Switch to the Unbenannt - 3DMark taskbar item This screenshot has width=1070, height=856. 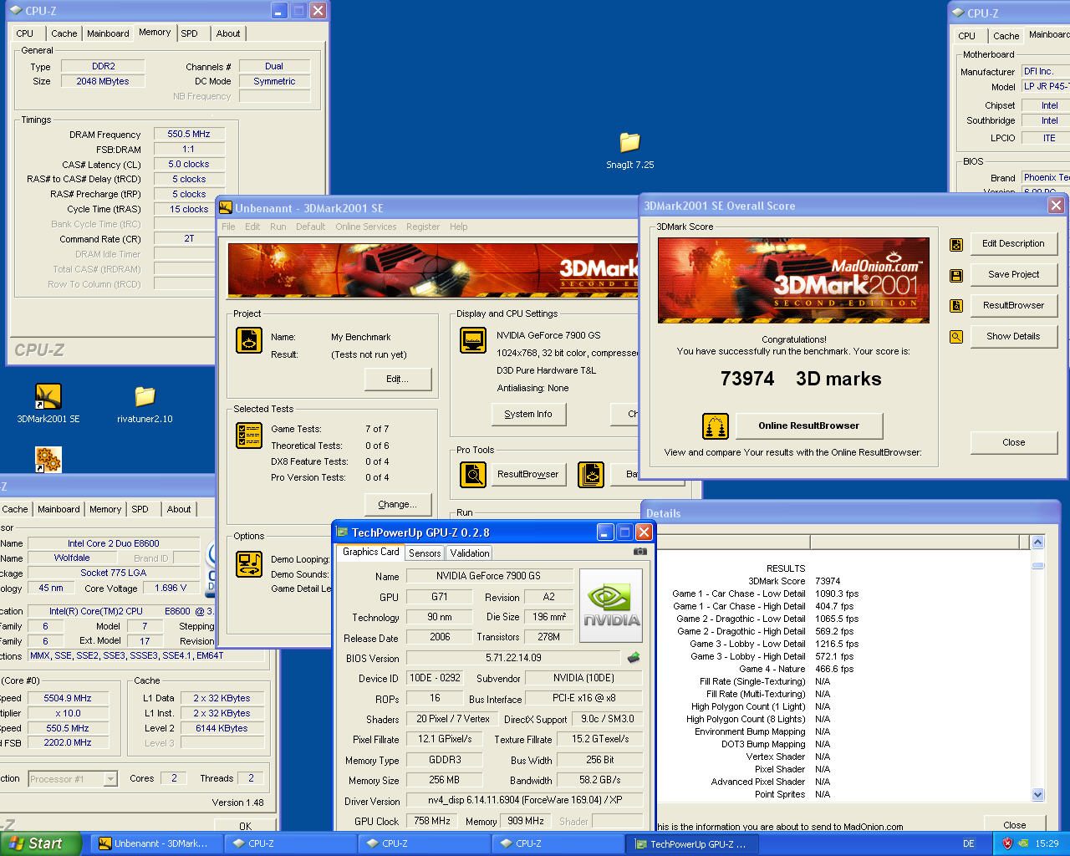155,843
